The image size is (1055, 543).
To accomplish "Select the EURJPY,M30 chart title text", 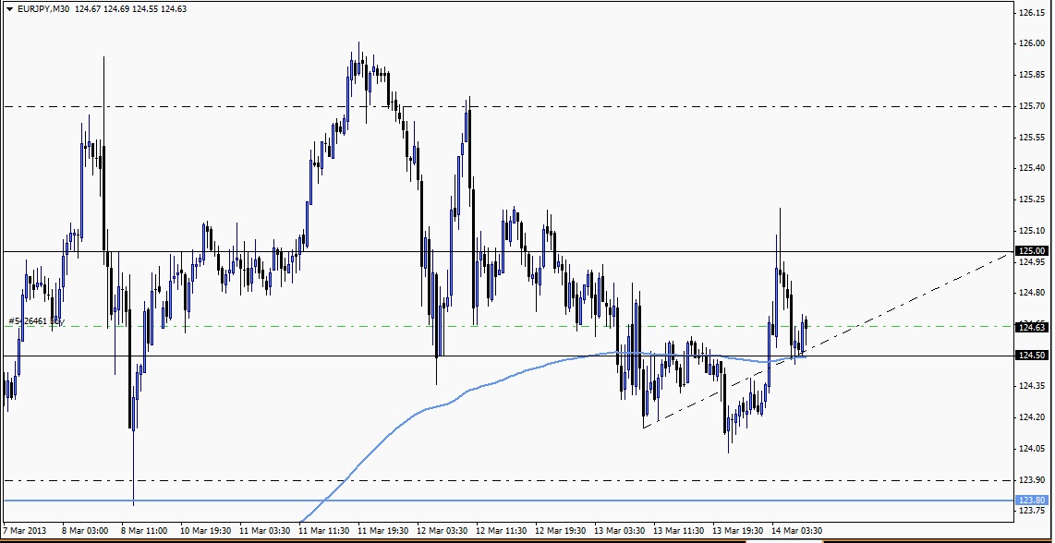I will [x=43, y=8].
